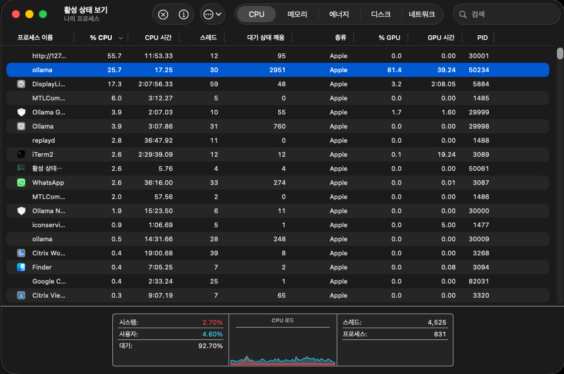
Task: Sort by CPU 시간 column header
Action: (158, 38)
